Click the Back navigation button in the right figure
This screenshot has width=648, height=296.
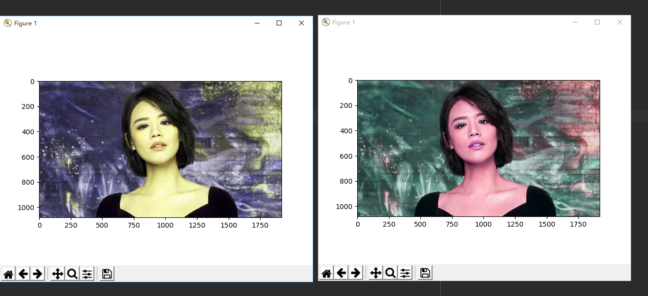coord(341,273)
